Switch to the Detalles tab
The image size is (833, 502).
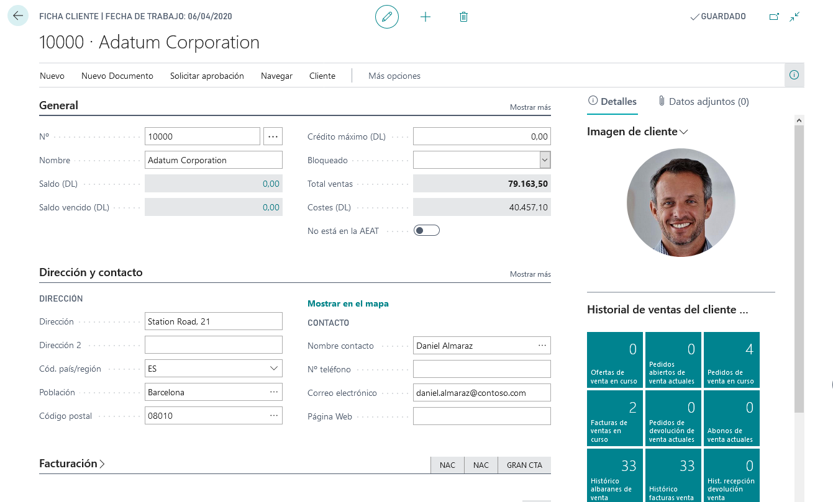click(612, 101)
